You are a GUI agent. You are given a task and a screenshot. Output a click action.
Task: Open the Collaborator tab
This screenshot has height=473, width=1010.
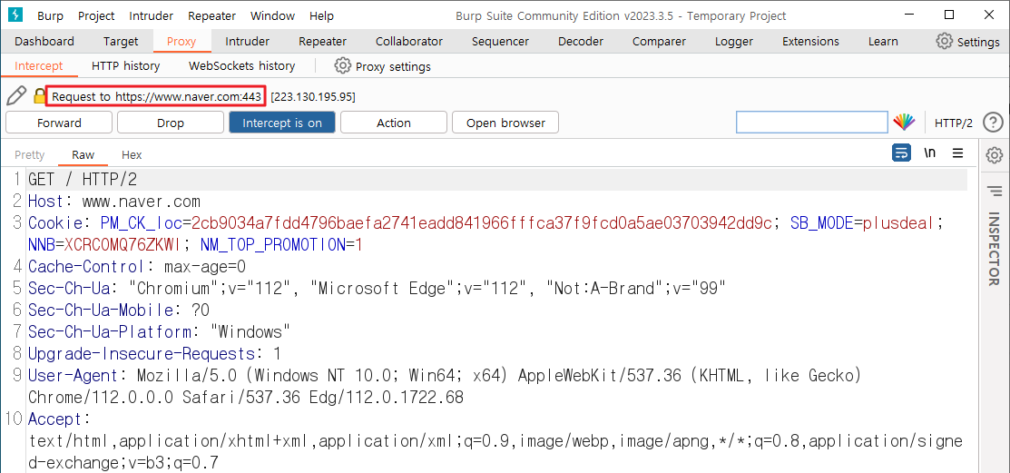[409, 41]
